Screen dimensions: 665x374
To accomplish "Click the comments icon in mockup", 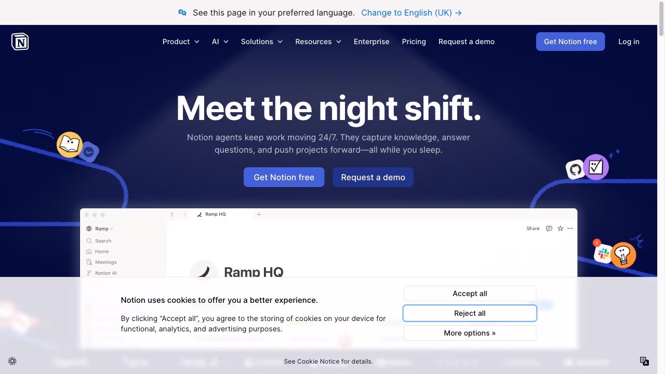I will click(x=549, y=229).
